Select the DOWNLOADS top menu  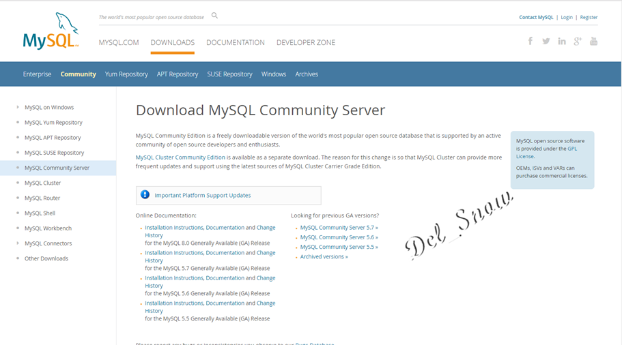pyautogui.click(x=173, y=42)
